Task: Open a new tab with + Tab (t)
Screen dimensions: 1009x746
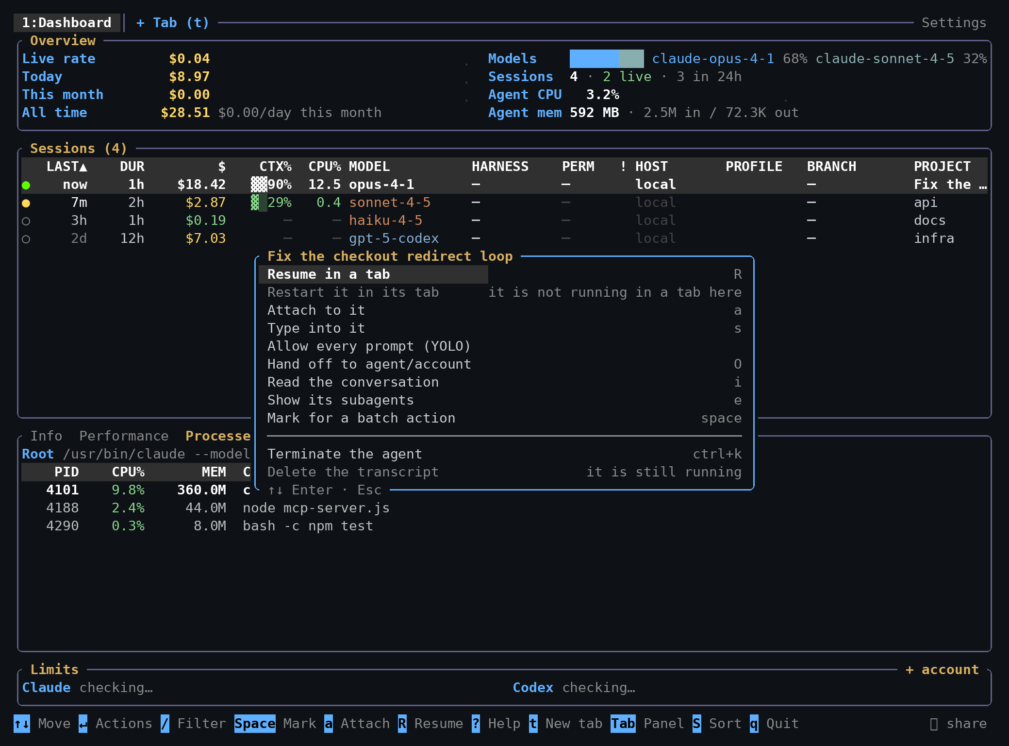Action: [x=173, y=23]
